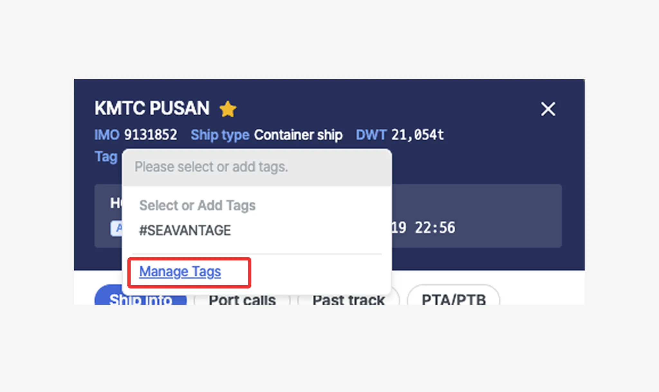
Task: Go to the Past track tab
Action: click(x=348, y=299)
